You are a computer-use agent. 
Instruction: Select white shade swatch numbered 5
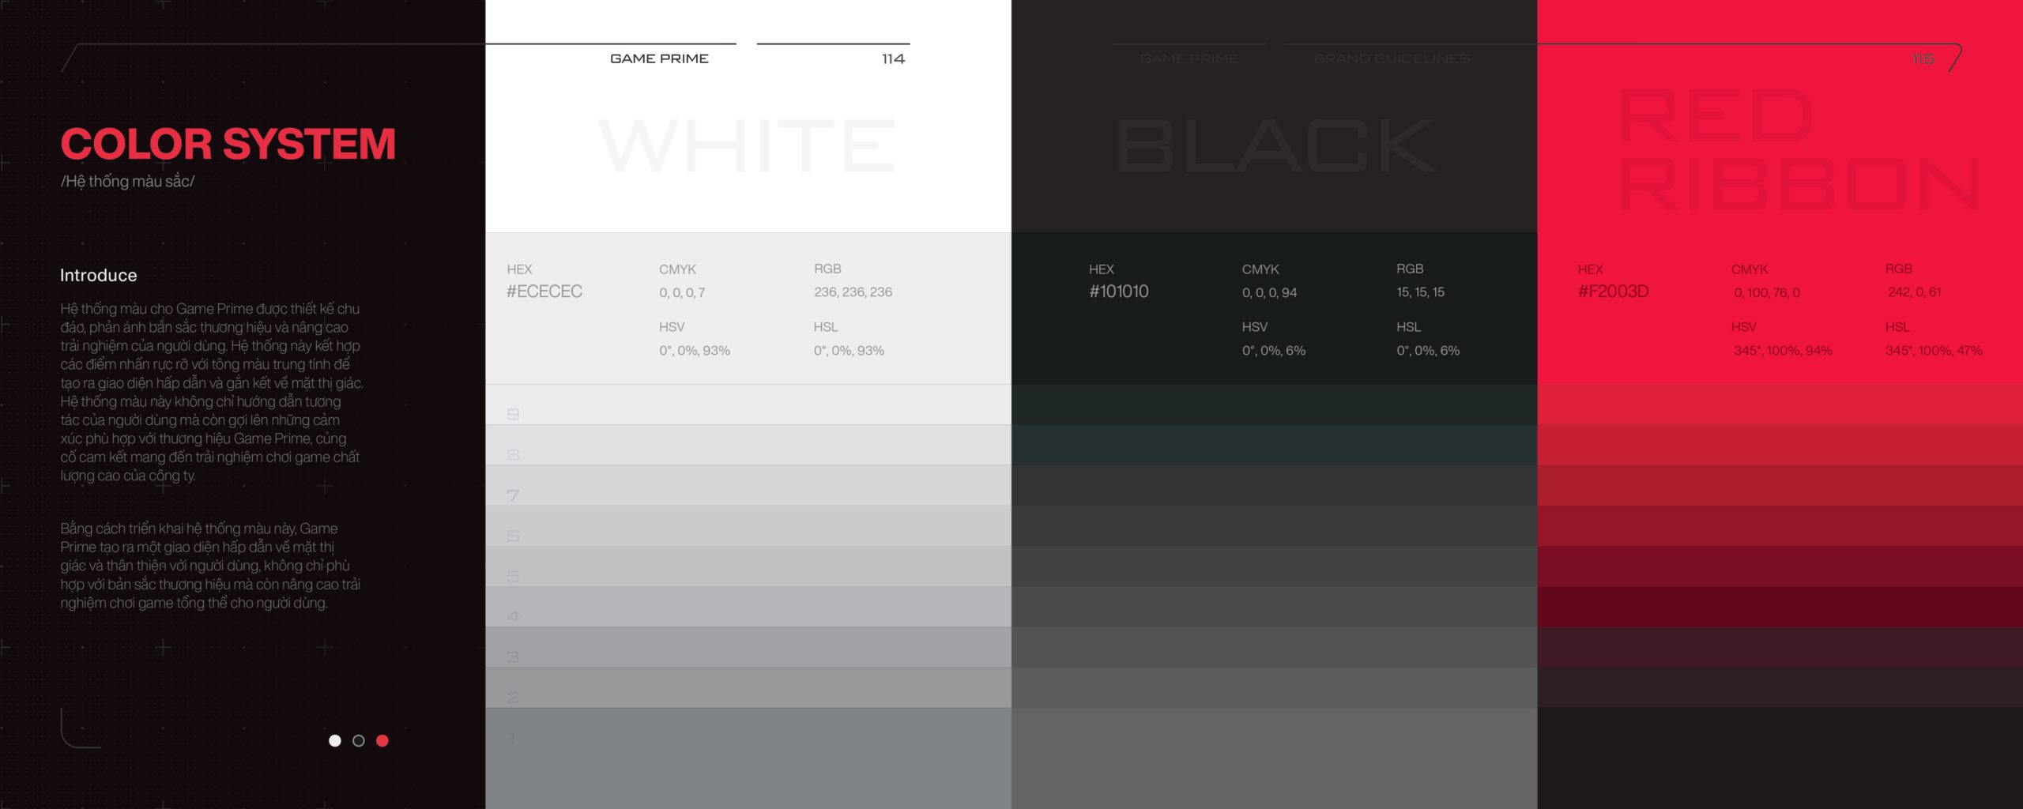click(x=748, y=566)
